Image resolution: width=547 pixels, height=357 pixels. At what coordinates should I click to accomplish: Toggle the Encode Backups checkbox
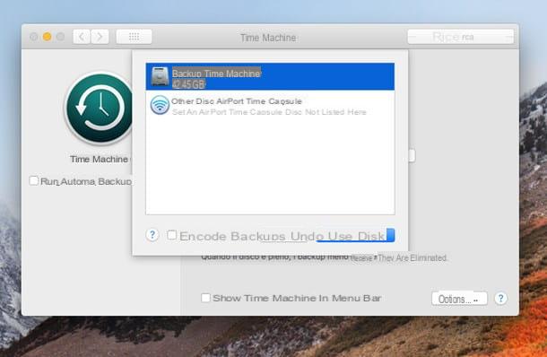(171, 235)
